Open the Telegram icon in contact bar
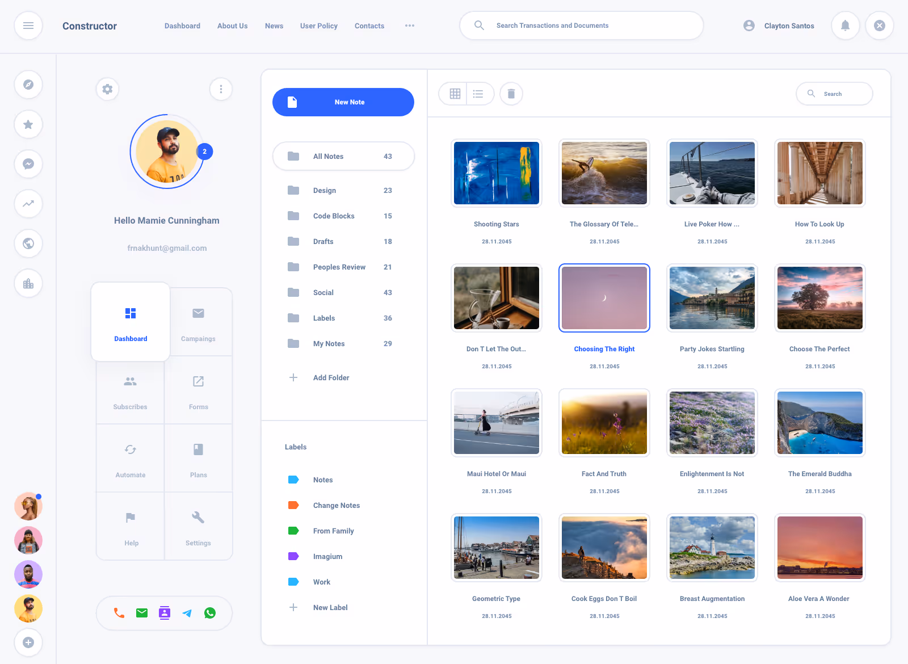 click(x=187, y=613)
